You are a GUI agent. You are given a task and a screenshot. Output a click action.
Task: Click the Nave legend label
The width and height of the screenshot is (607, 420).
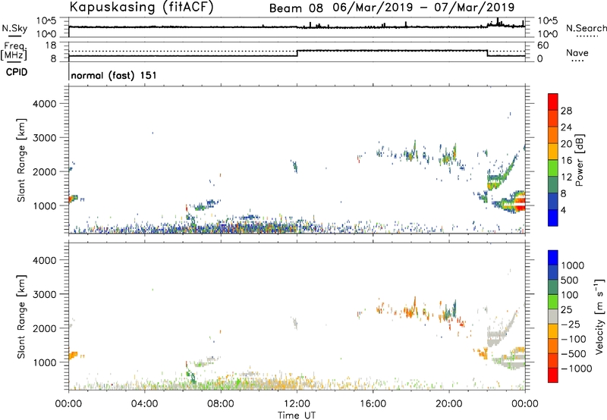(x=577, y=52)
